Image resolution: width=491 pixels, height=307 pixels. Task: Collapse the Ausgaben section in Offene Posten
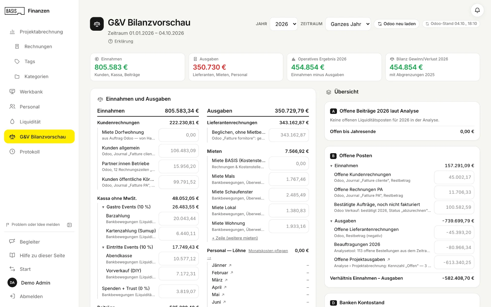pos(331,221)
